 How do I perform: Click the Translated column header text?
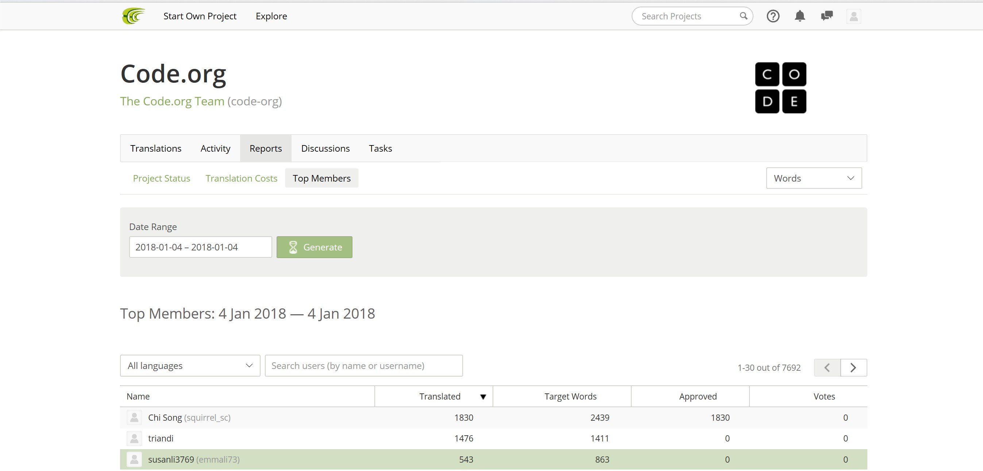click(x=440, y=396)
